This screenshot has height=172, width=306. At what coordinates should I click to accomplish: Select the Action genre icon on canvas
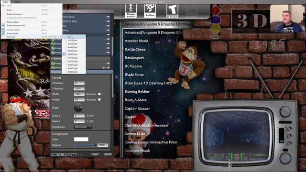pos(150,11)
